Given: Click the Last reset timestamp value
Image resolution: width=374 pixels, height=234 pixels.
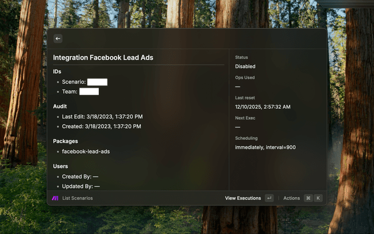Looking at the screenshot, I should coord(262,107).
